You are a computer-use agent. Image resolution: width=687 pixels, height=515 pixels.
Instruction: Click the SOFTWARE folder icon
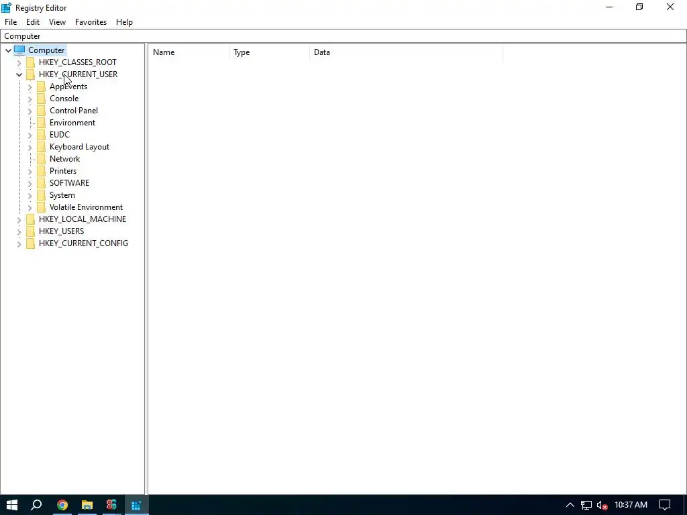click(41, 182)
